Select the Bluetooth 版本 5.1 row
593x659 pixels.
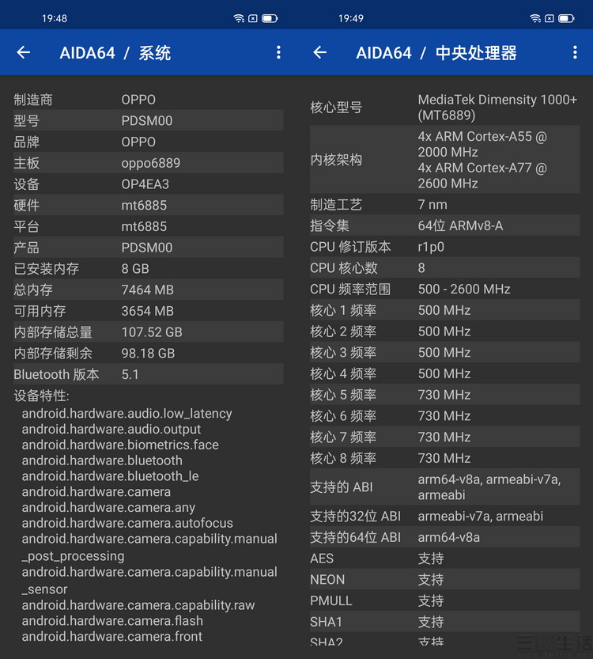click(149, 374)
